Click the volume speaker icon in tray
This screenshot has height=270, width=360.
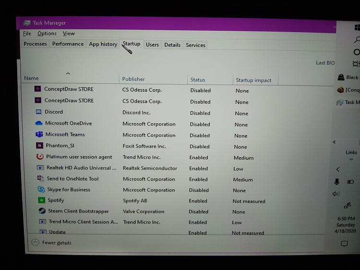pos(336,194)
